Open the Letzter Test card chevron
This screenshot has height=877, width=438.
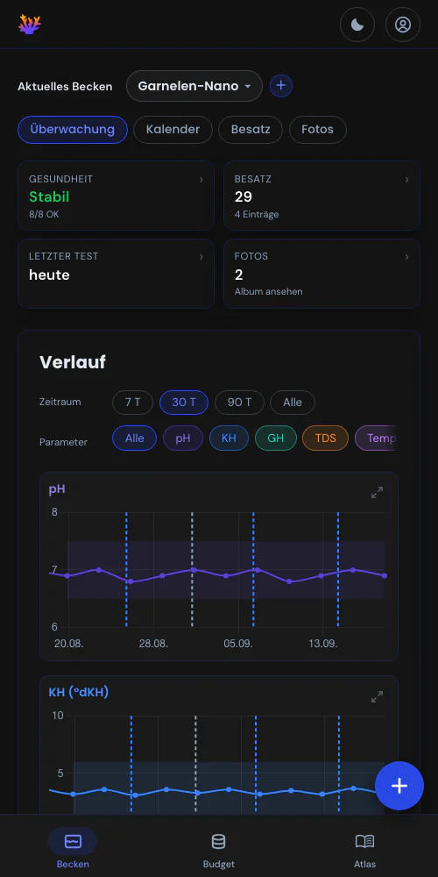pyautogui.click(x=201, y=257)
